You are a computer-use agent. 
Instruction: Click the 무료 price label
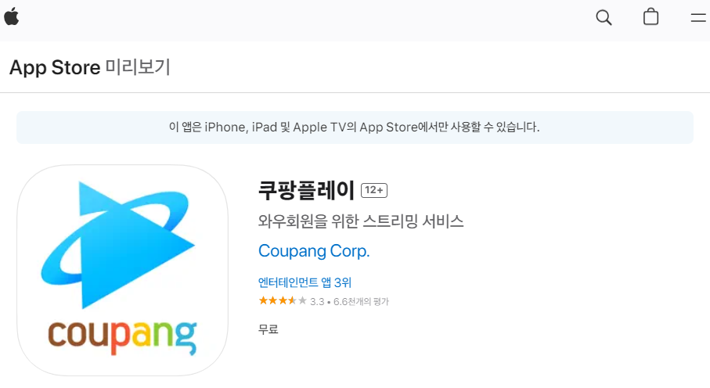coord(268,329)
